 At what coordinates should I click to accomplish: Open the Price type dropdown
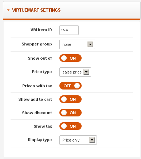pyautogui.click(x=75, y=72)
